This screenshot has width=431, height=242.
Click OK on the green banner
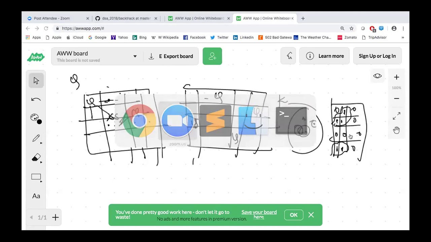pos(294,215)
